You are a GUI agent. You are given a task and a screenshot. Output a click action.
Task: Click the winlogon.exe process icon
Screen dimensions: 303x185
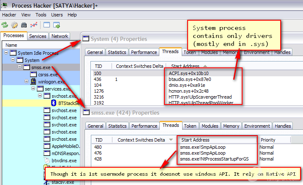tap(33, 81)
